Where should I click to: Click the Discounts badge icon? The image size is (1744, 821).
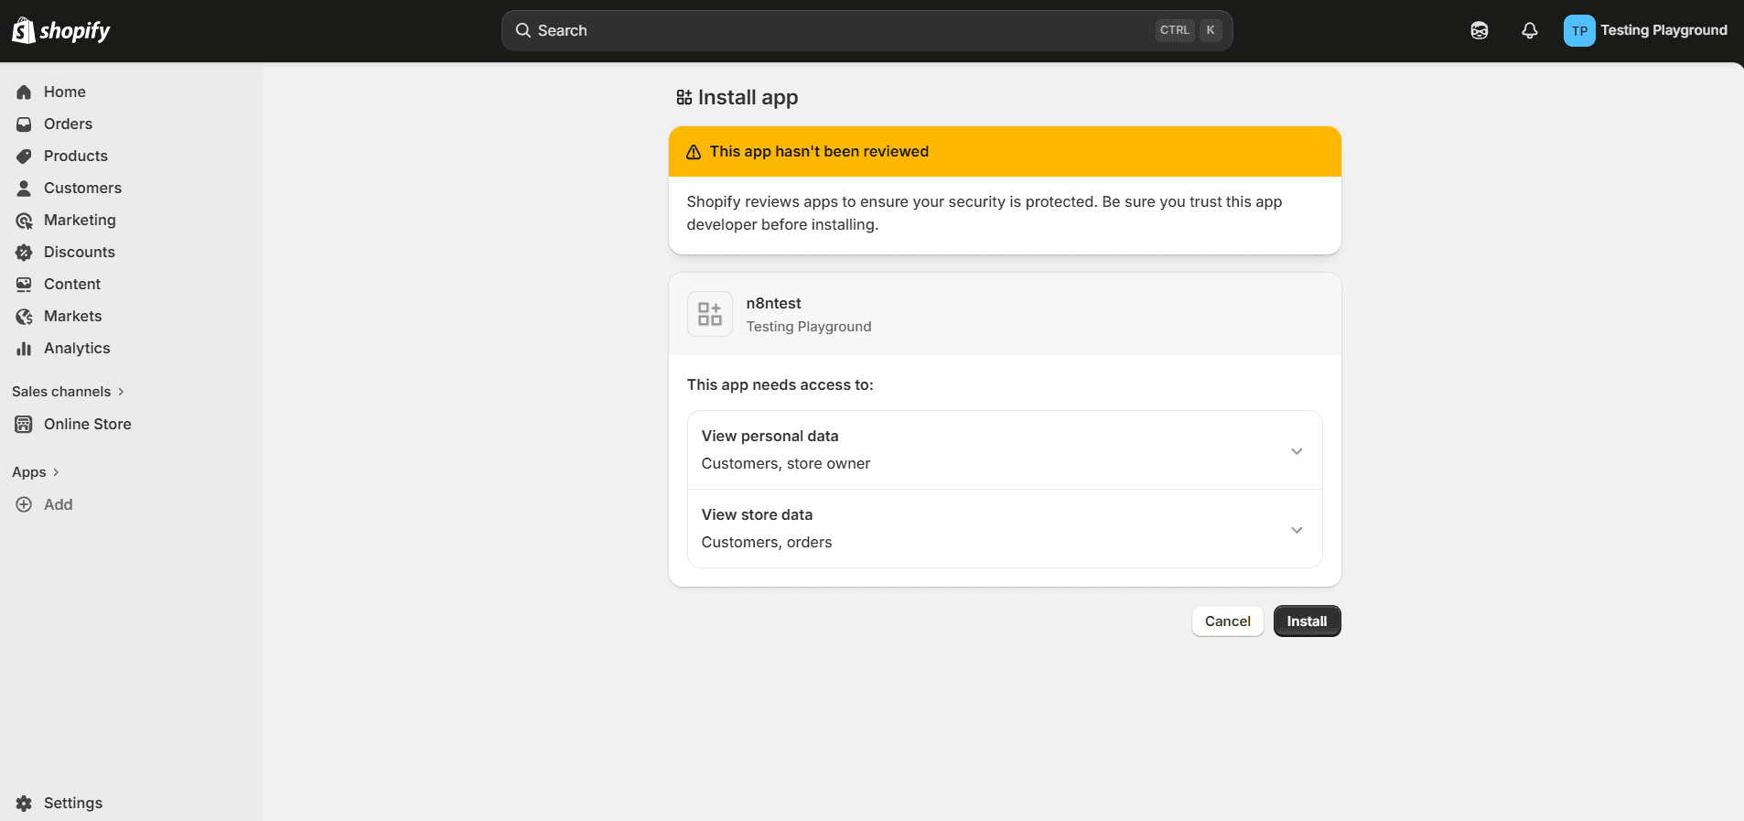[x=24, y=253]
